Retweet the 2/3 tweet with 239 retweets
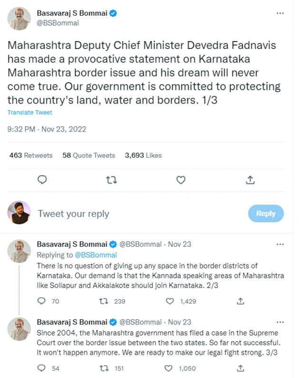304x378 pixels. [x=103, y=301]
